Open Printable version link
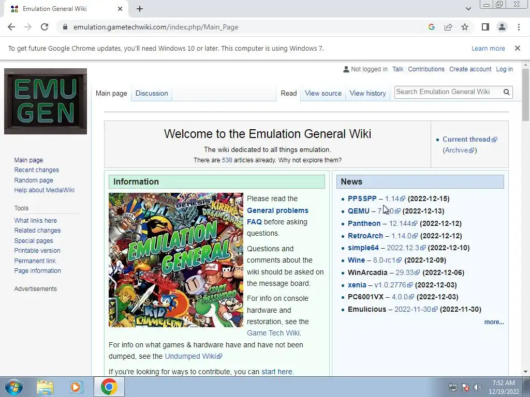 coord(37,251)
